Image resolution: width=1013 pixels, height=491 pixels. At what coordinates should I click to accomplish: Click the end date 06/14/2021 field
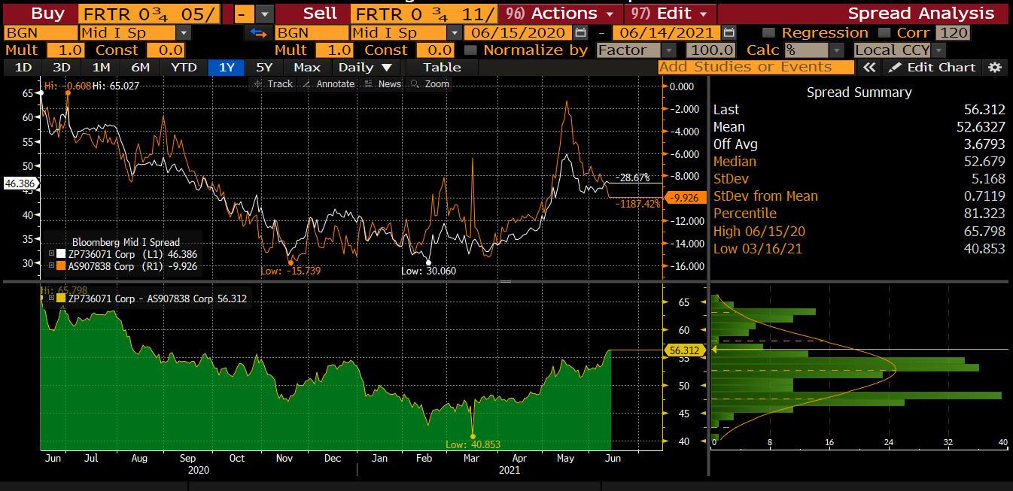click(x=668, y=33)
